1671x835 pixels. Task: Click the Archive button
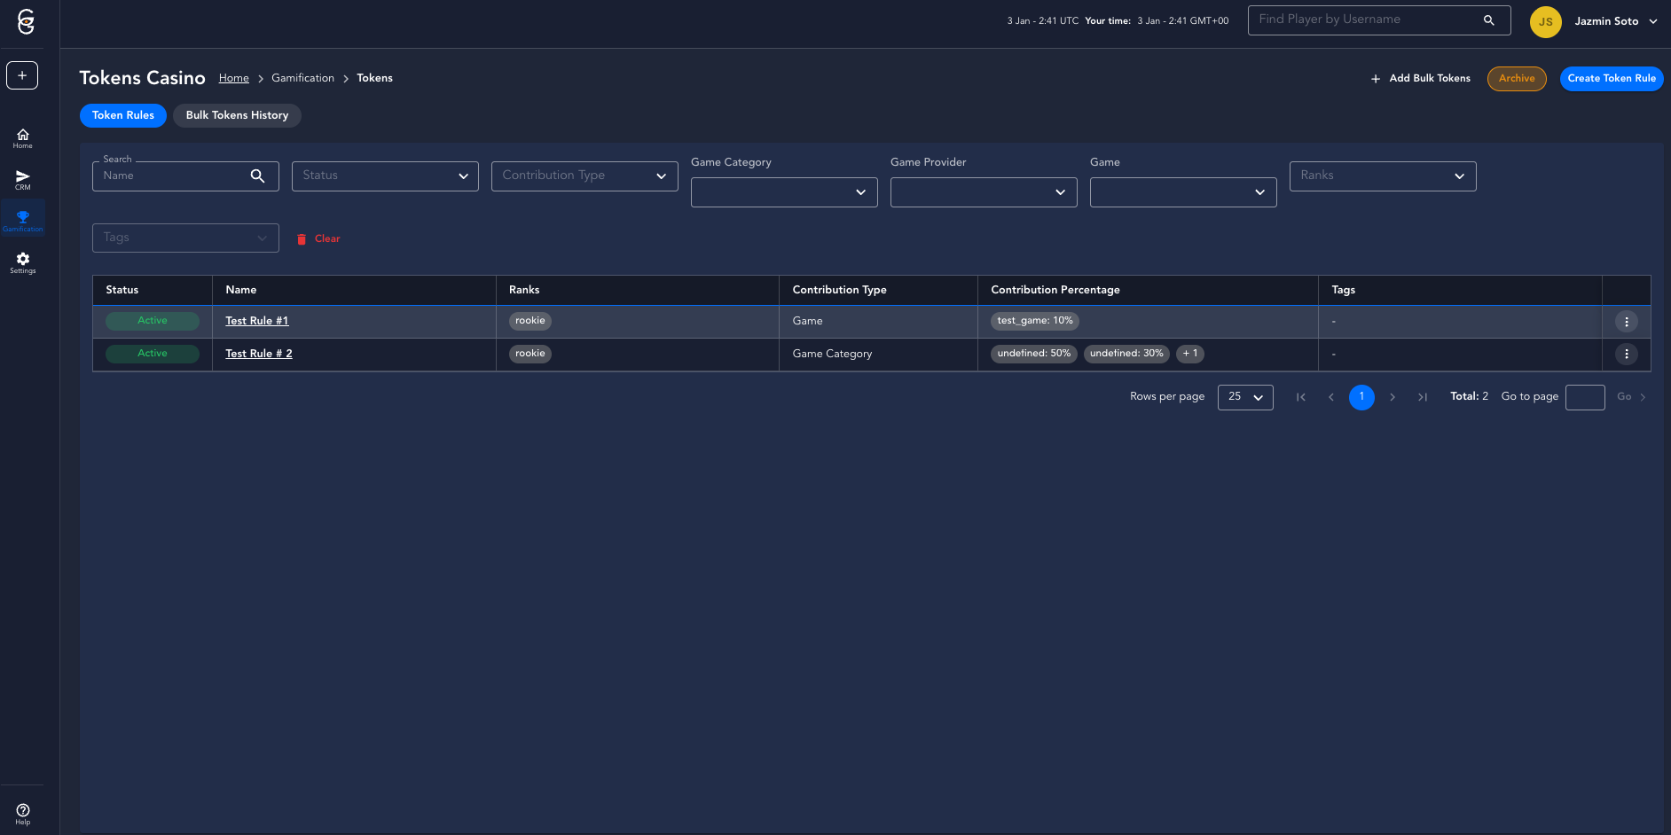[x=1516, y=79]
